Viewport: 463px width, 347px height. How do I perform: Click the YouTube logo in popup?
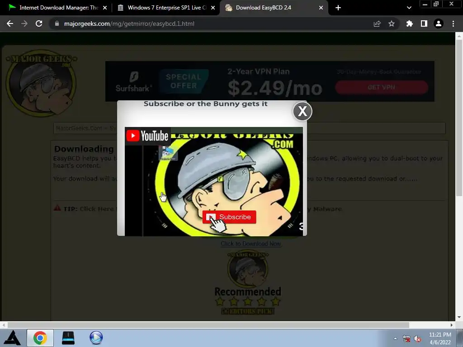(x=147, y=136)
